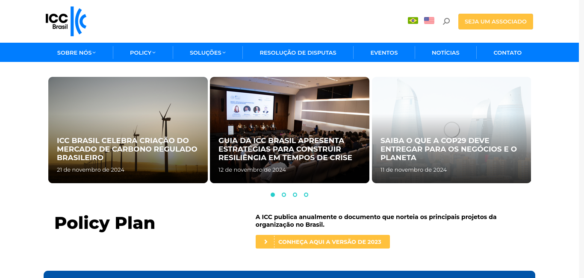
Task: Expand the SOBRE NÓS dropdown menu
Action: (x=77, y=53)
